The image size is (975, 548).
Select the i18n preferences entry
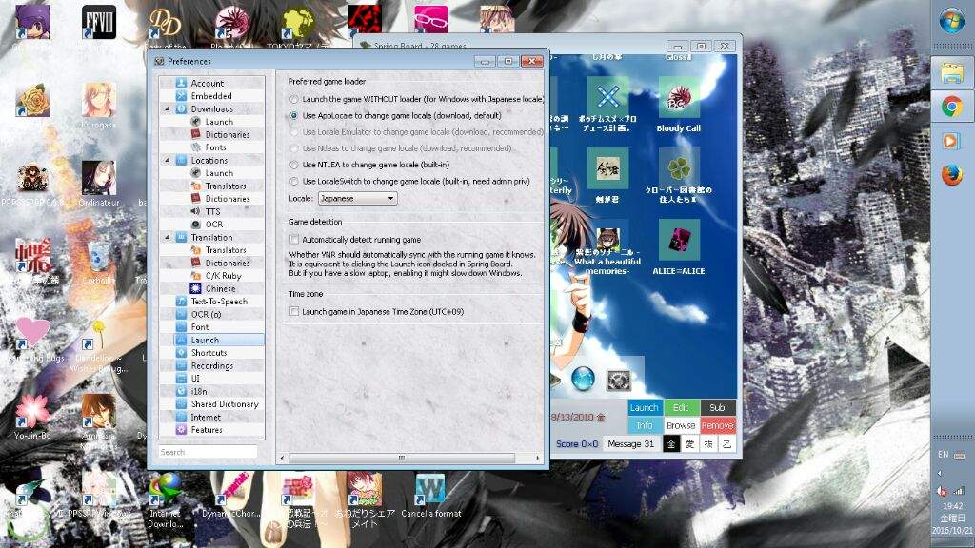[x=199, y=391]
